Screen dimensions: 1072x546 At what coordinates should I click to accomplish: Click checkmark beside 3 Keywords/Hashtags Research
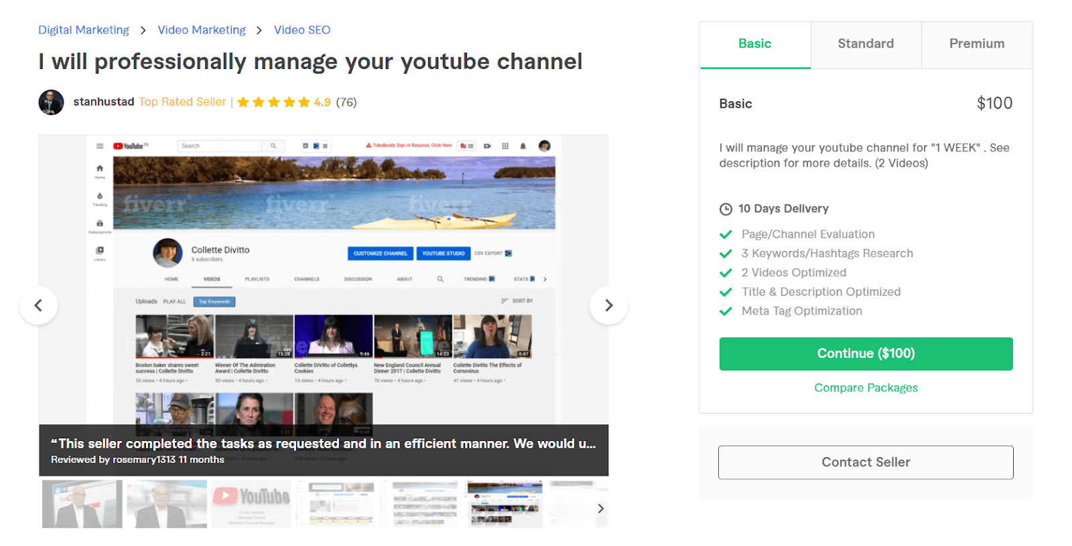[726, 254]
